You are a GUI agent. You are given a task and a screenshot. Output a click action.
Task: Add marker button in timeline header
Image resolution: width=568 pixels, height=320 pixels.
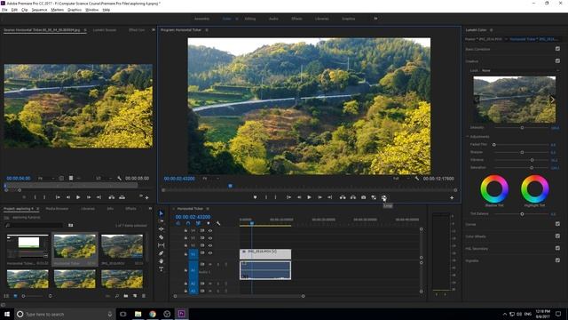[x=209, y=223]
